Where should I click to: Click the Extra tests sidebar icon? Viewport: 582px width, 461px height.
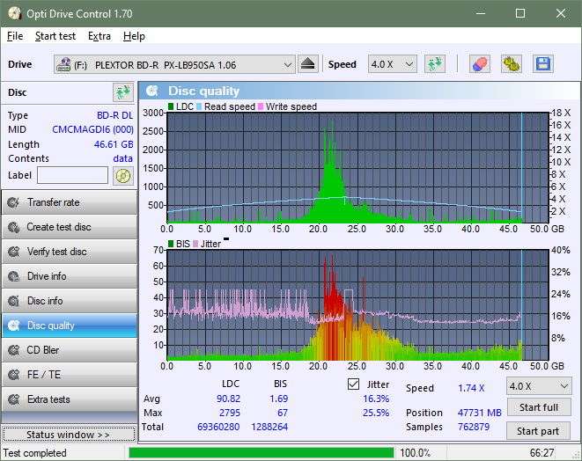pos(14,399)
